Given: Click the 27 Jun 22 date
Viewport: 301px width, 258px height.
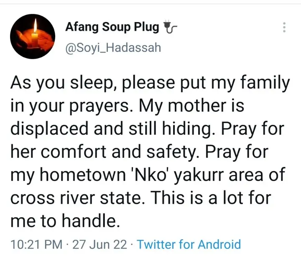Looking at the screenshot, I should point(100,244).
